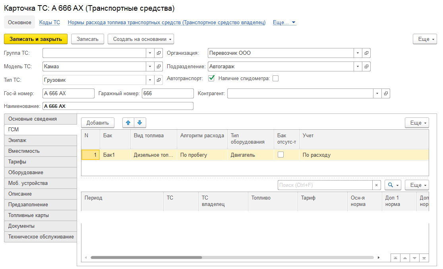Image resolution: width=443 pixels, height=269 pixels.
Task: Clear the search field with the X icon
Action: [376, 185]
